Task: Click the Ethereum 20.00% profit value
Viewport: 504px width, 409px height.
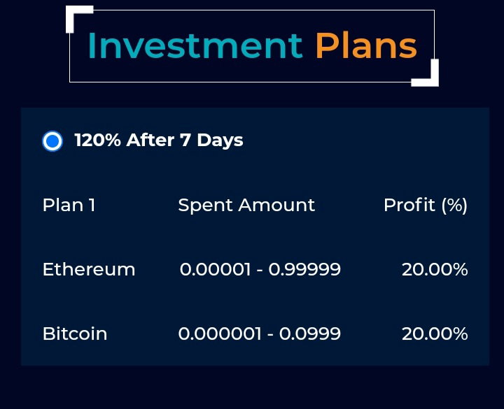Action: pos(435,269)
